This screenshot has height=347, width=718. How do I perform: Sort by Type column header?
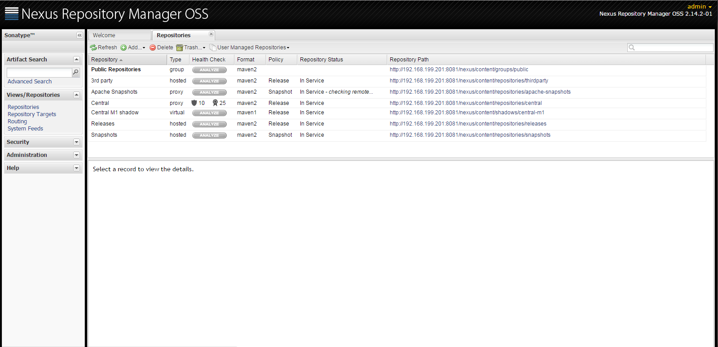click(178, 60)
